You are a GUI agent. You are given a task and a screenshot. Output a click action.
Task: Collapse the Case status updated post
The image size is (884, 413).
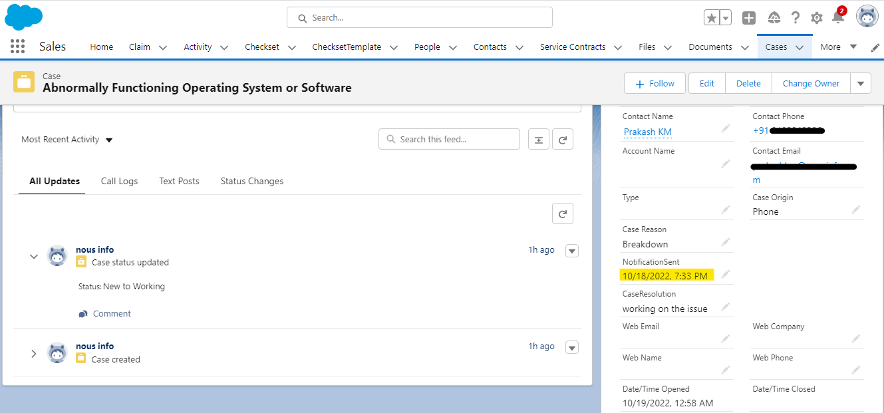tap(34, 256)
